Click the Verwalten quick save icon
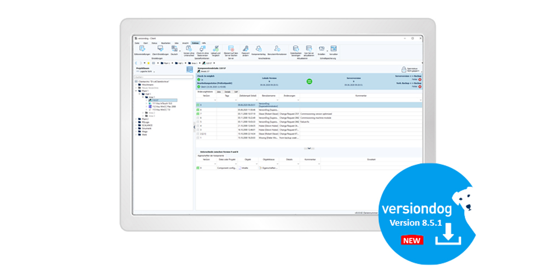This screenshot has width=560, height=280. pos(334,49)
